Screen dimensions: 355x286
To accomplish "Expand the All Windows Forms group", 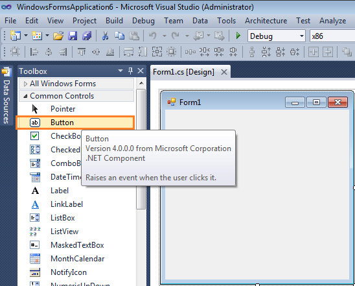I will tap(25, 84).
